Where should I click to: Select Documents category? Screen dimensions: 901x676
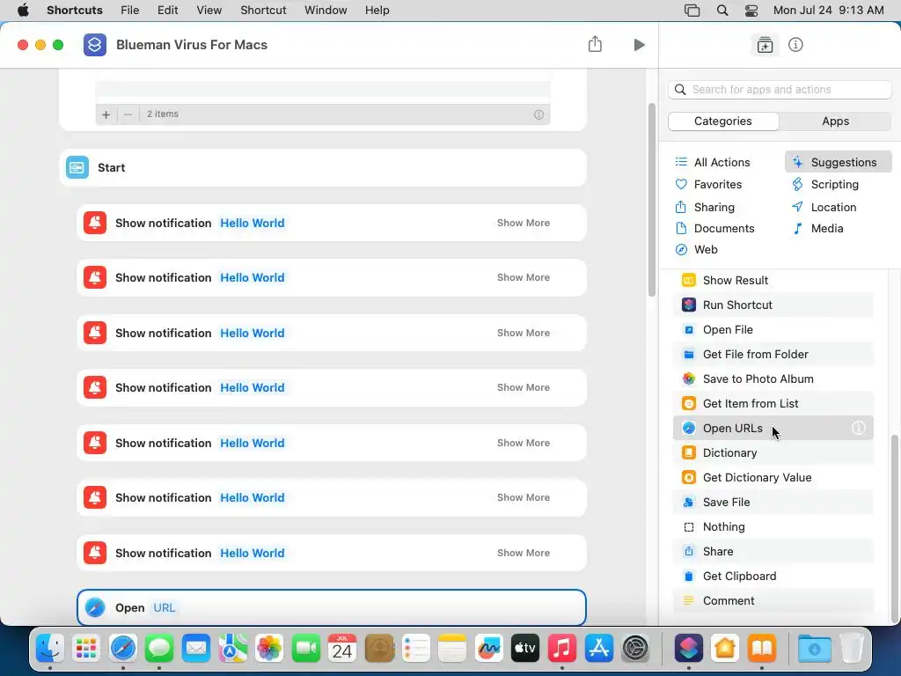714,228
